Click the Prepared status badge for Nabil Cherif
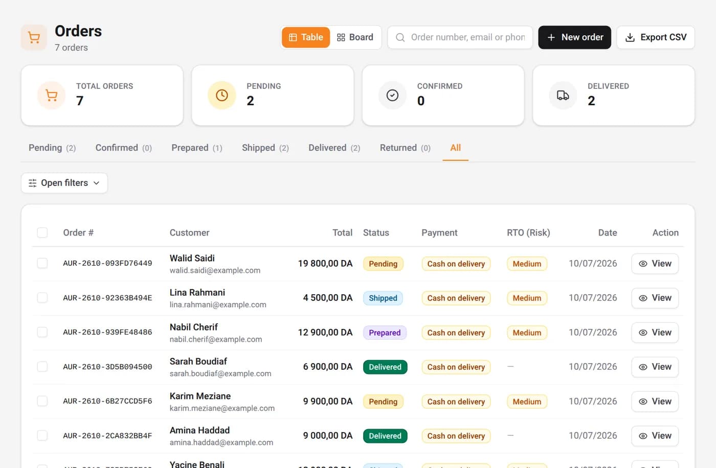This screenshot has height=468, width=716. [x=385, y=333]
